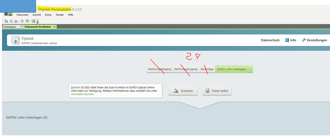This screenshot has height=136, width=330.
Task: Open the Datenschutz link
Action: tap(270, 40)
